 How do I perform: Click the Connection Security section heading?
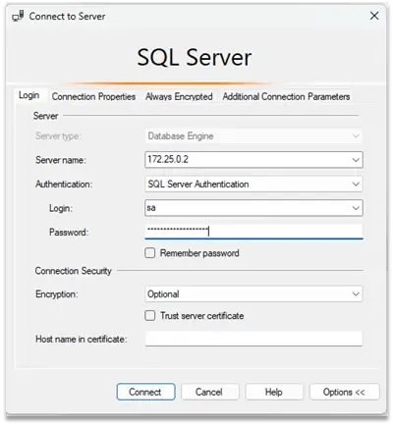coord(74,271)
